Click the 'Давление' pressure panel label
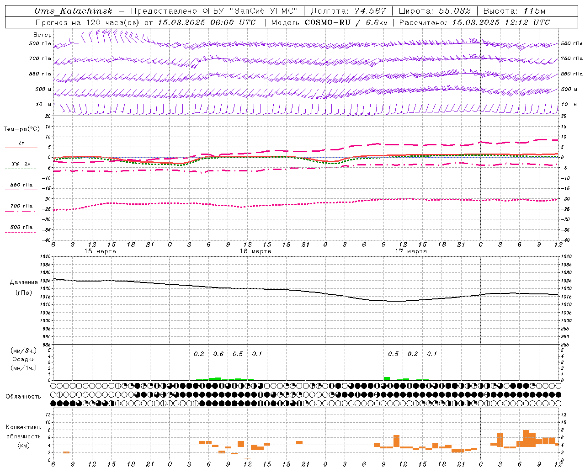 pyautogui.click(x=24, y=282)
